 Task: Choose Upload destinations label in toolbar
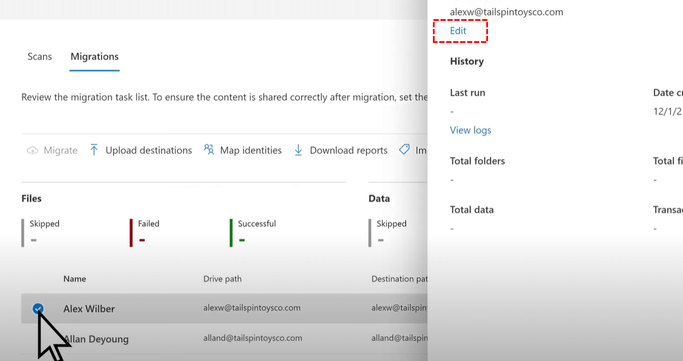coord(149,150)
